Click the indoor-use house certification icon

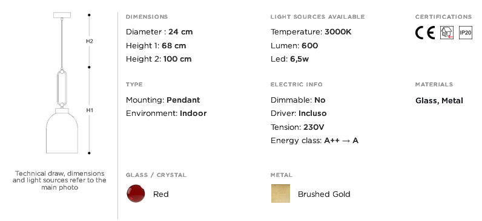click(x=447, y=33)
